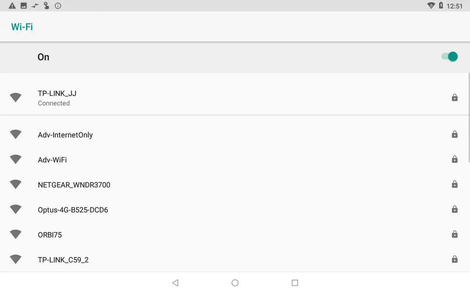Select the Optus-4G-B525-DCD6 network
Viewport: 470px width, 294px height.
(73, 210)
